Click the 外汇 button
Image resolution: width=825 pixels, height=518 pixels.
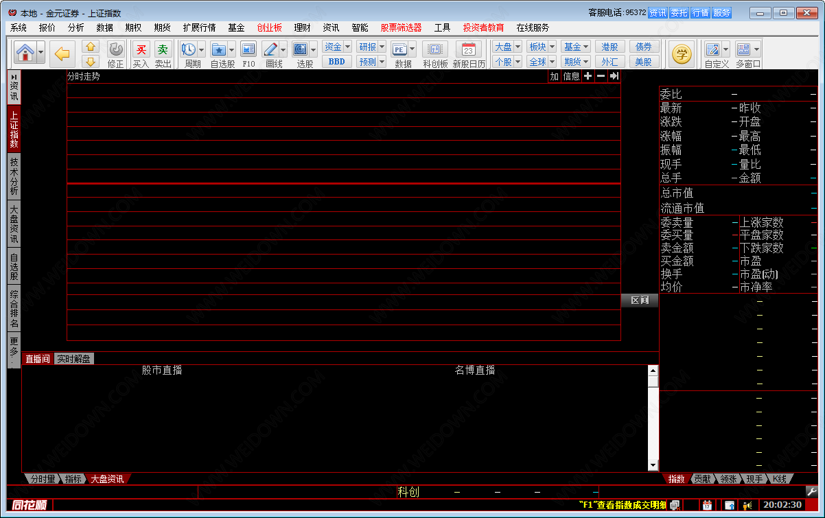click(609, 61)
